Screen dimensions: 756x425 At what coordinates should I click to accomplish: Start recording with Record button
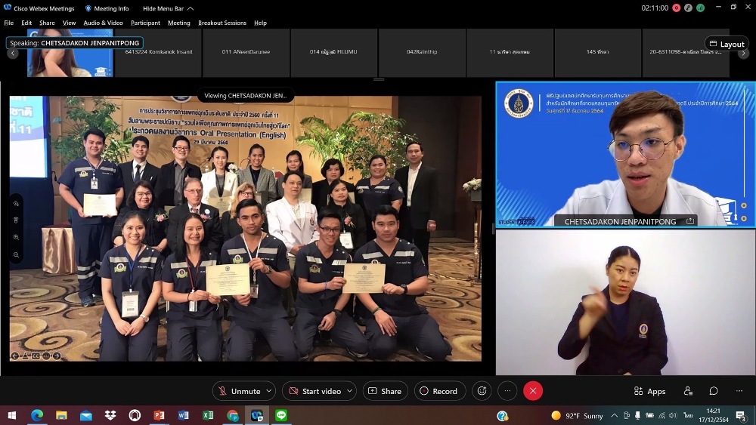click(x=438, y=391)
